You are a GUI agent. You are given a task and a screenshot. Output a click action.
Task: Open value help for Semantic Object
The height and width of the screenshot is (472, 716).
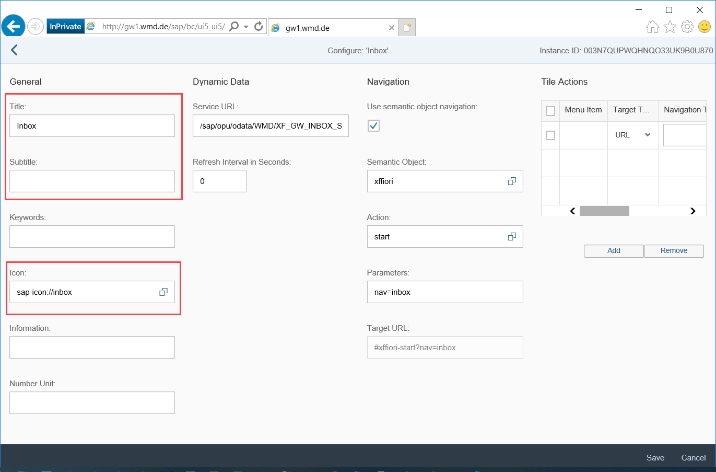point(512,181)
